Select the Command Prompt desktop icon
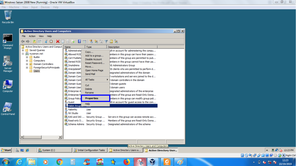 tap(8, 42)
